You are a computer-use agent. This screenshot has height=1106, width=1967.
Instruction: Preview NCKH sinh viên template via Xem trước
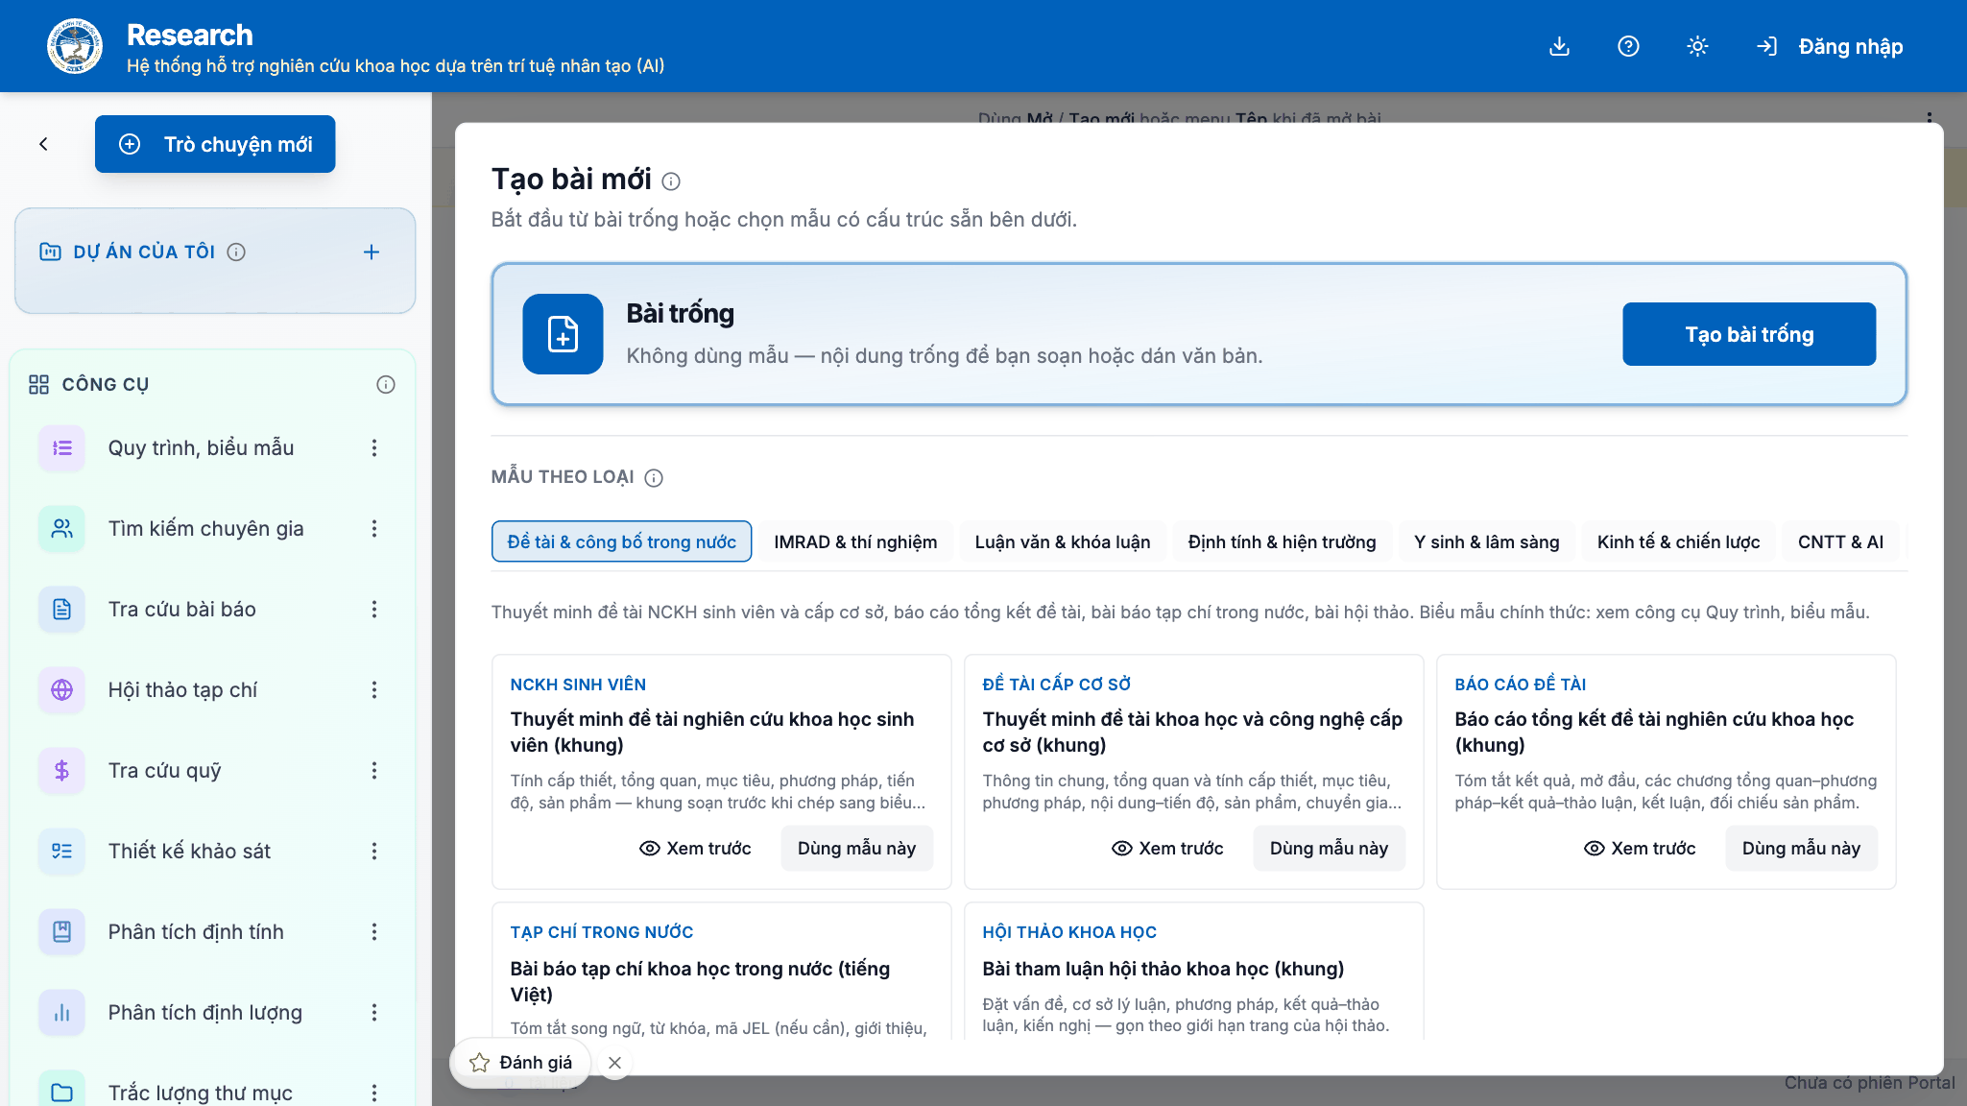coord(695,848)
